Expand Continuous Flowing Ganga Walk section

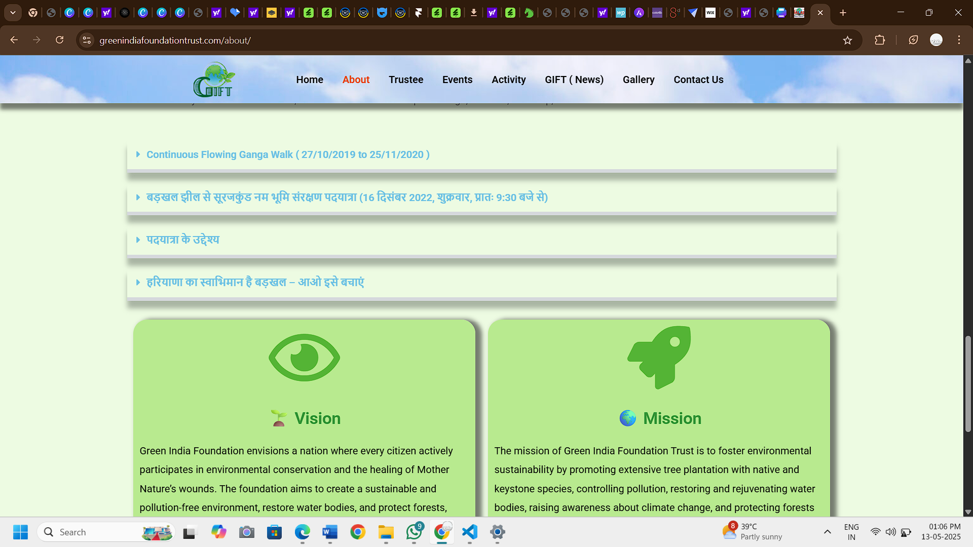[x=287, y=154]
